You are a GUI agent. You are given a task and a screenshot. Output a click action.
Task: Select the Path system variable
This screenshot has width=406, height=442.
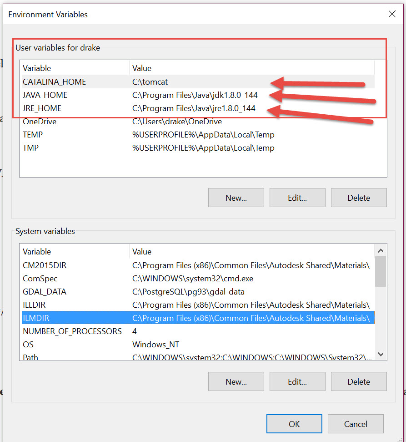tap(30, 357)
